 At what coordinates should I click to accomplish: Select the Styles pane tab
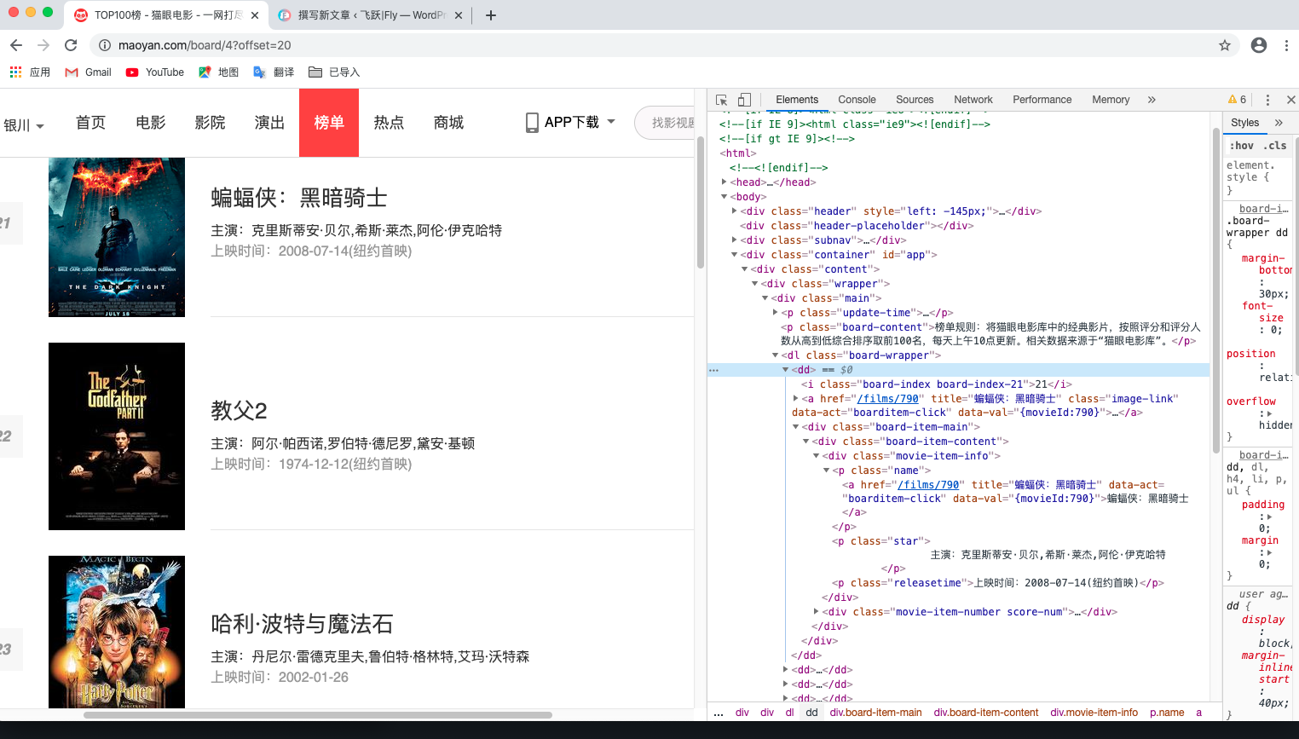point(1244,123)
